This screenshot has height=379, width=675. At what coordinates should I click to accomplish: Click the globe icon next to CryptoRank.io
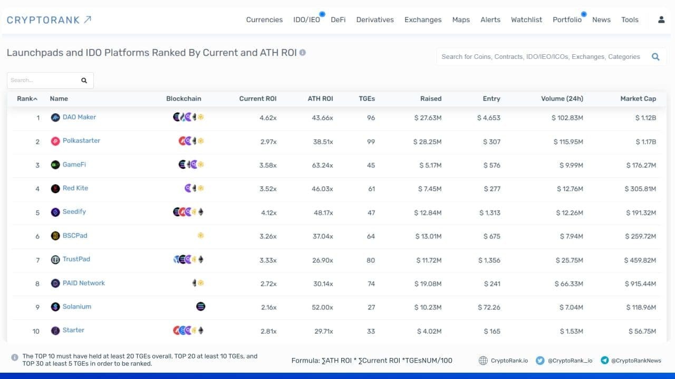pos(483,361)
